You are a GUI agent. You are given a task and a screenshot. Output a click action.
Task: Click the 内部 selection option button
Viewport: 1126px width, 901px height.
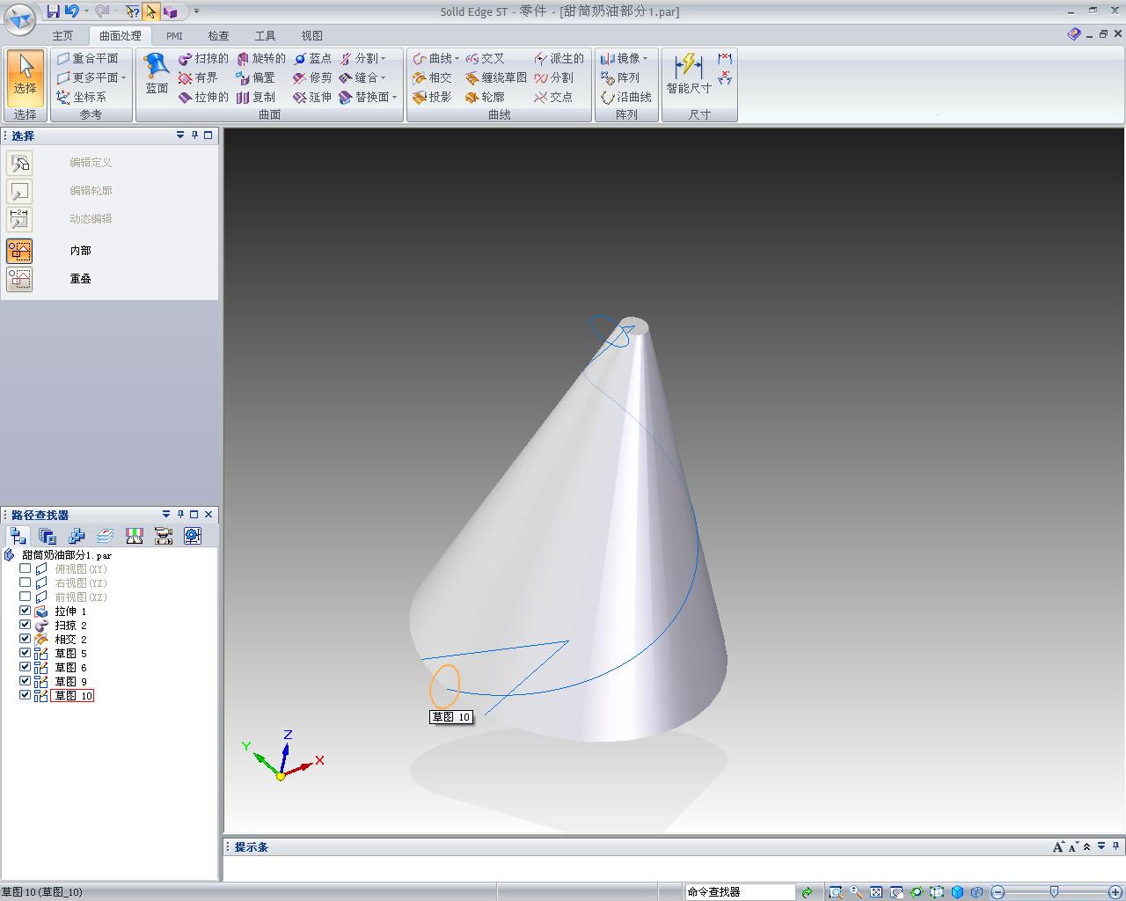click(19, 251)
